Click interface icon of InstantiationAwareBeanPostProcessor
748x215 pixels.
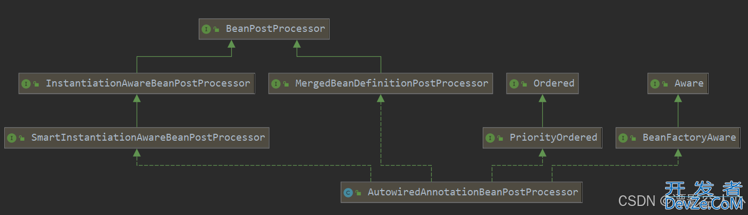tap(26, 84)
